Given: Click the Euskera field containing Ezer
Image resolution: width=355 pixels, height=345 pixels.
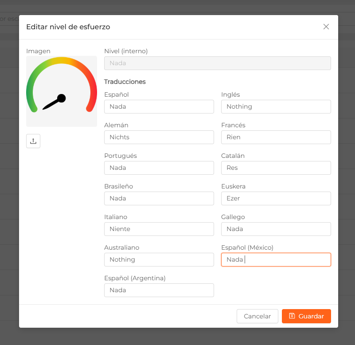Looking at the screenshot, I should click(276, 198).
